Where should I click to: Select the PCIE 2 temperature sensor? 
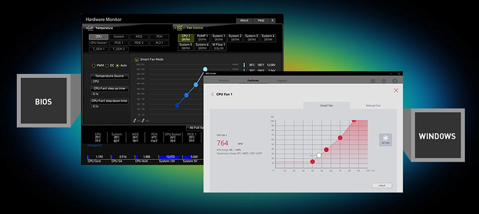pyautogui.click(x=139, y=43)
